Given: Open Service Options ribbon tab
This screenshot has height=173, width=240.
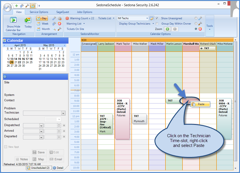Looking at the screenshot, I should coord(39,12).
